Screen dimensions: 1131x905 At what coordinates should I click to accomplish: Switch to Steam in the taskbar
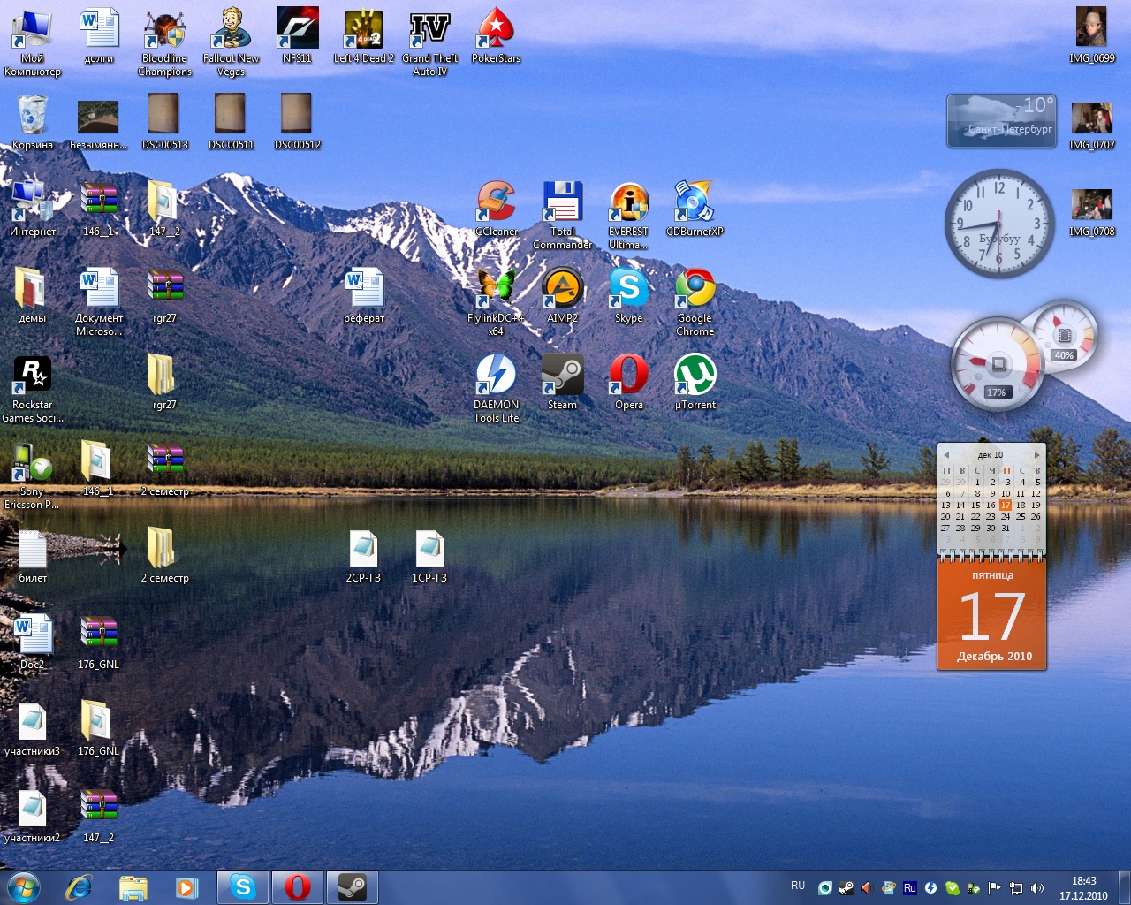click(352, 886)
